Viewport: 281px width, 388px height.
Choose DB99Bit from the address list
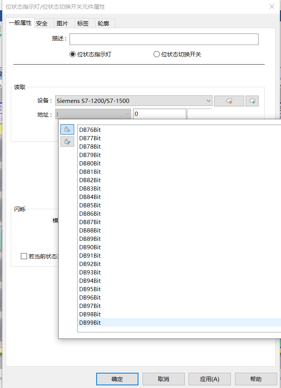pos(90,323)
